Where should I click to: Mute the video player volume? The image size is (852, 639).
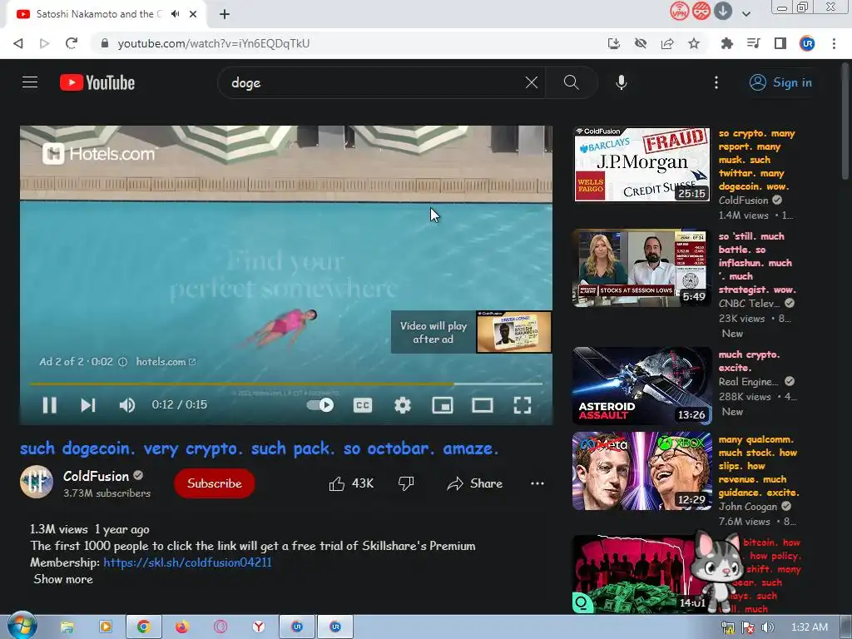coord(127,405)
